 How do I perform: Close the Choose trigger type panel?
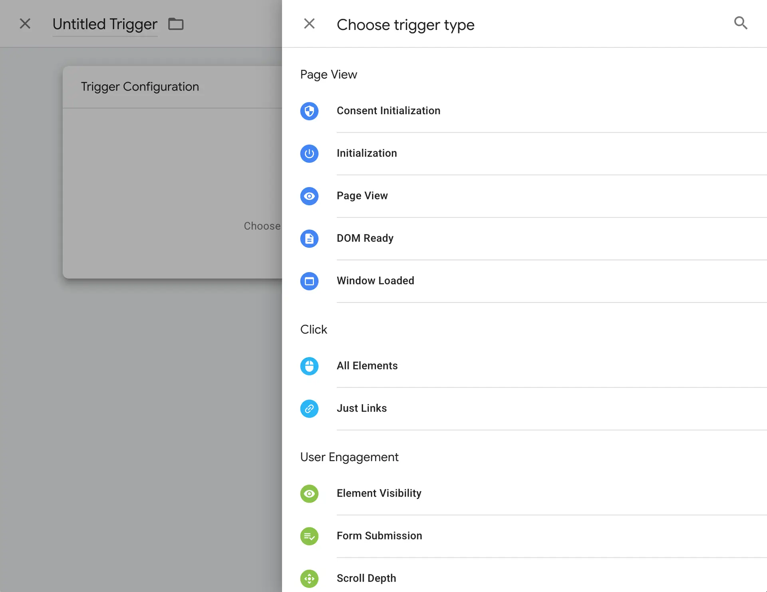click(x=309, y=24)
